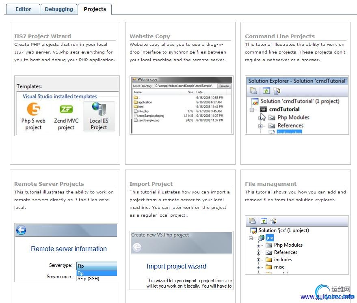Viewport: 357px width, 303px height.
Task: Open the Import Project tutorial heading
Action: click(x=151, y=184)
